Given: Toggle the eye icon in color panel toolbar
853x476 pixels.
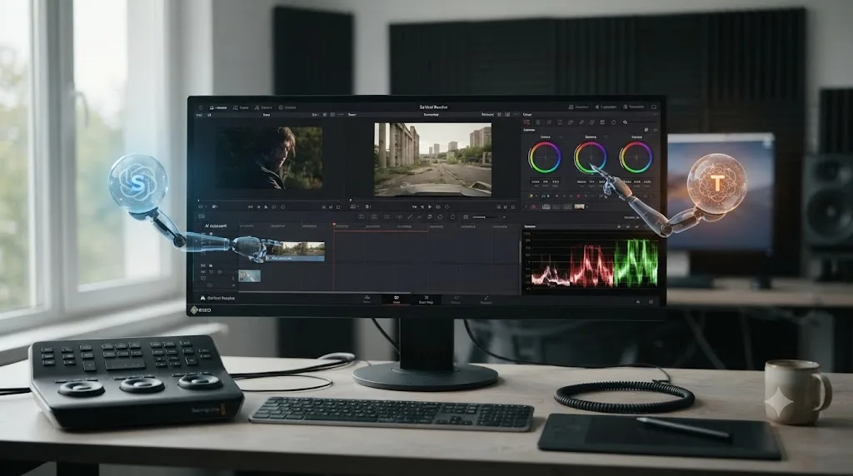Looking at the screenshot, I should [625, 122].
